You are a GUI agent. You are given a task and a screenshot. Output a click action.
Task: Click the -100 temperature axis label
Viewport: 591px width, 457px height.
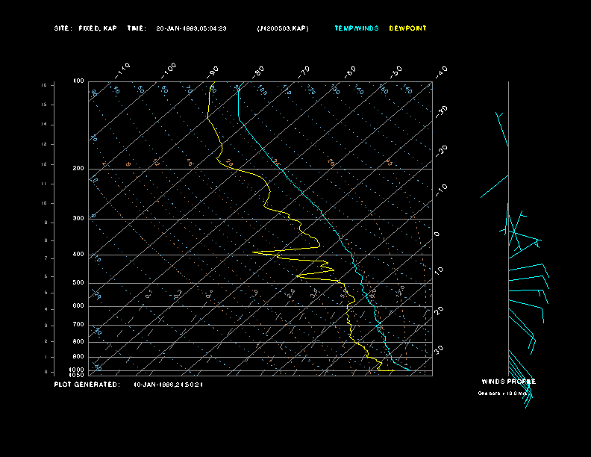tap(168, 71)
